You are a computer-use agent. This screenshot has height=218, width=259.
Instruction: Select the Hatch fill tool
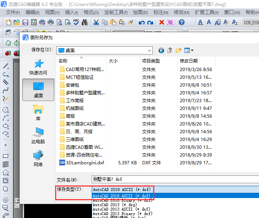click(x=6, y=181)
